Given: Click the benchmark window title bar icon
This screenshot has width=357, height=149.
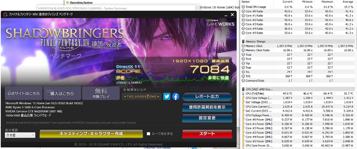Looking at the screenshot, I should coord(5,15).
